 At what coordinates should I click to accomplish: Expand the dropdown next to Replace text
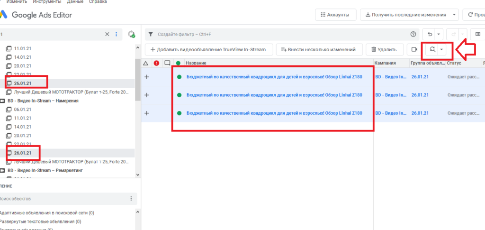442,49
